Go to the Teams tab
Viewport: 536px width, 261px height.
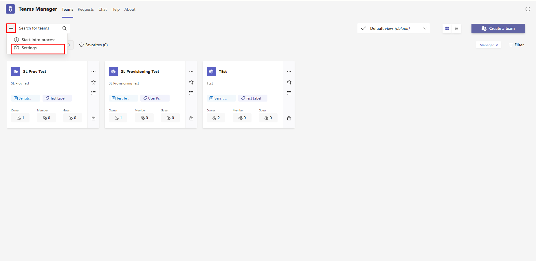[67, 9]
